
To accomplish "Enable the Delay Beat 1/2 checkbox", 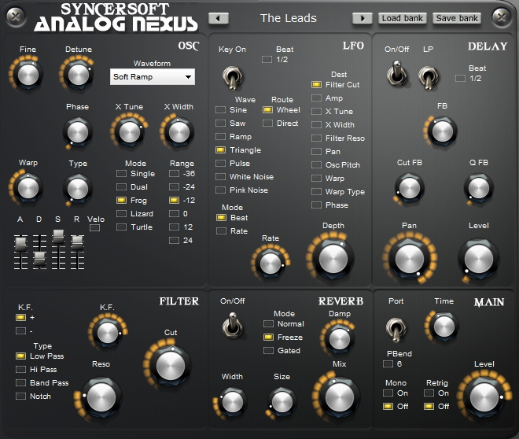I will coord(460,79).
